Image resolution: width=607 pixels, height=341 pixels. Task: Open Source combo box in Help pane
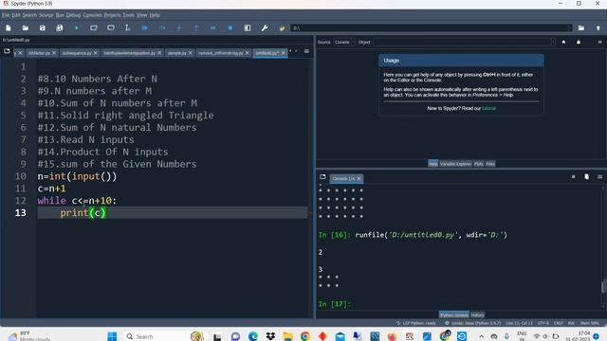[x=344, y=42]
